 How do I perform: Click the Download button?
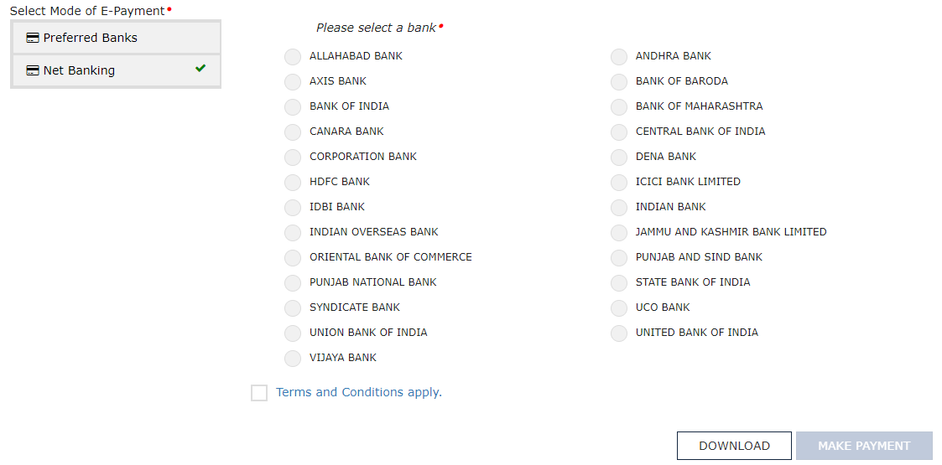734,446
